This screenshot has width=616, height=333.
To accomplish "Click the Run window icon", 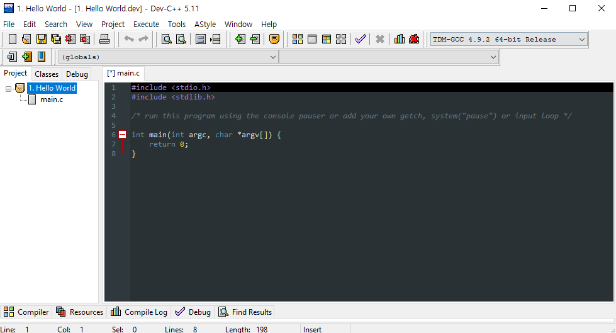I will click(312, 39).
